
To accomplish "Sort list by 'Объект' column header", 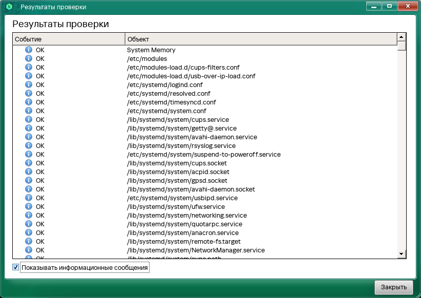I will tap(260, 39).
